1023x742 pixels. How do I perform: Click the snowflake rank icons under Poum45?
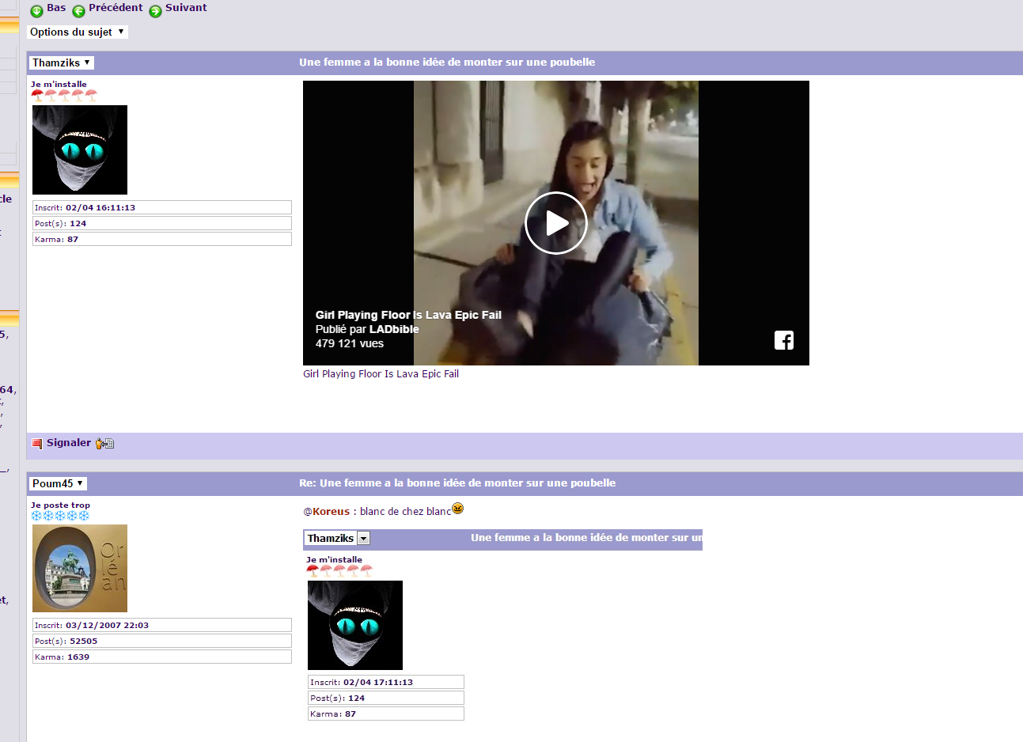(x=60, y=516)
